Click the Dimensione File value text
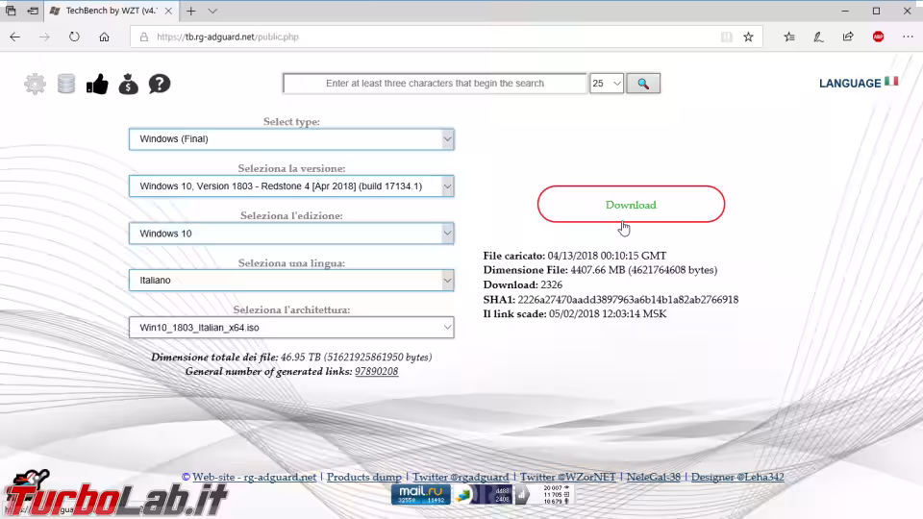This screenshot has width=923, height=519. pos(644,270)
